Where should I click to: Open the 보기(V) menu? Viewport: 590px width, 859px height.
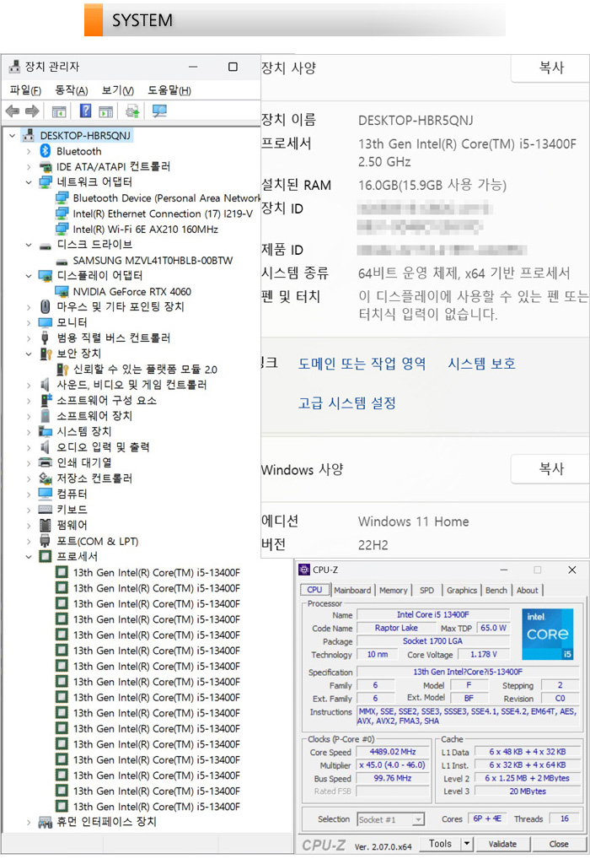pos(118,90)
